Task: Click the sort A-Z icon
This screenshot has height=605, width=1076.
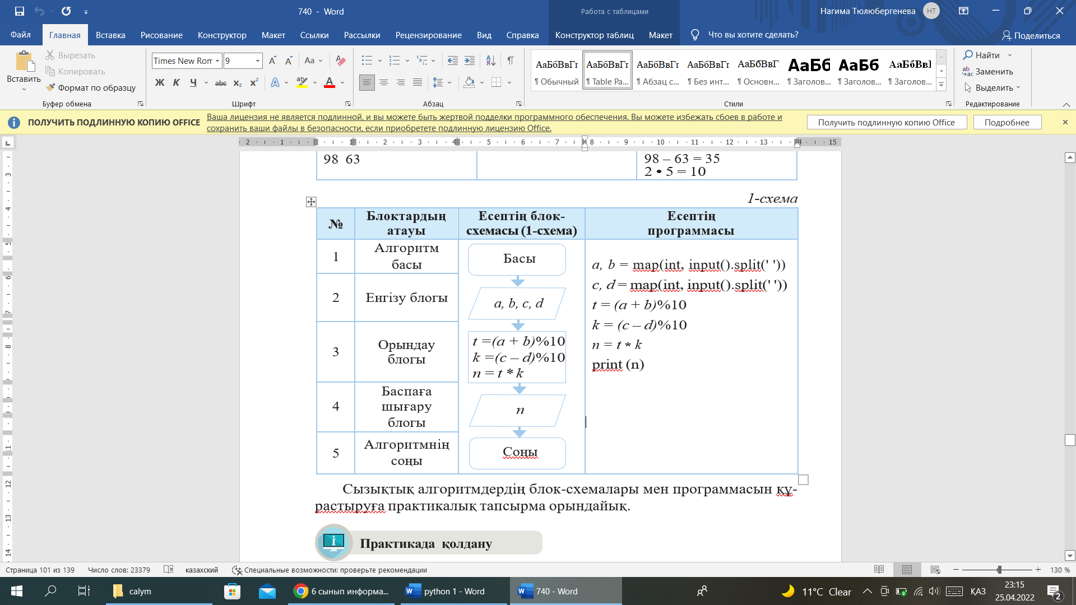Action: [x=490, y=61]
